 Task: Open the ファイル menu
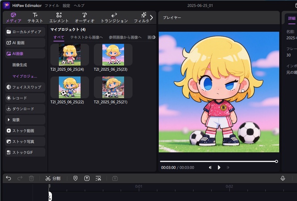52,5
